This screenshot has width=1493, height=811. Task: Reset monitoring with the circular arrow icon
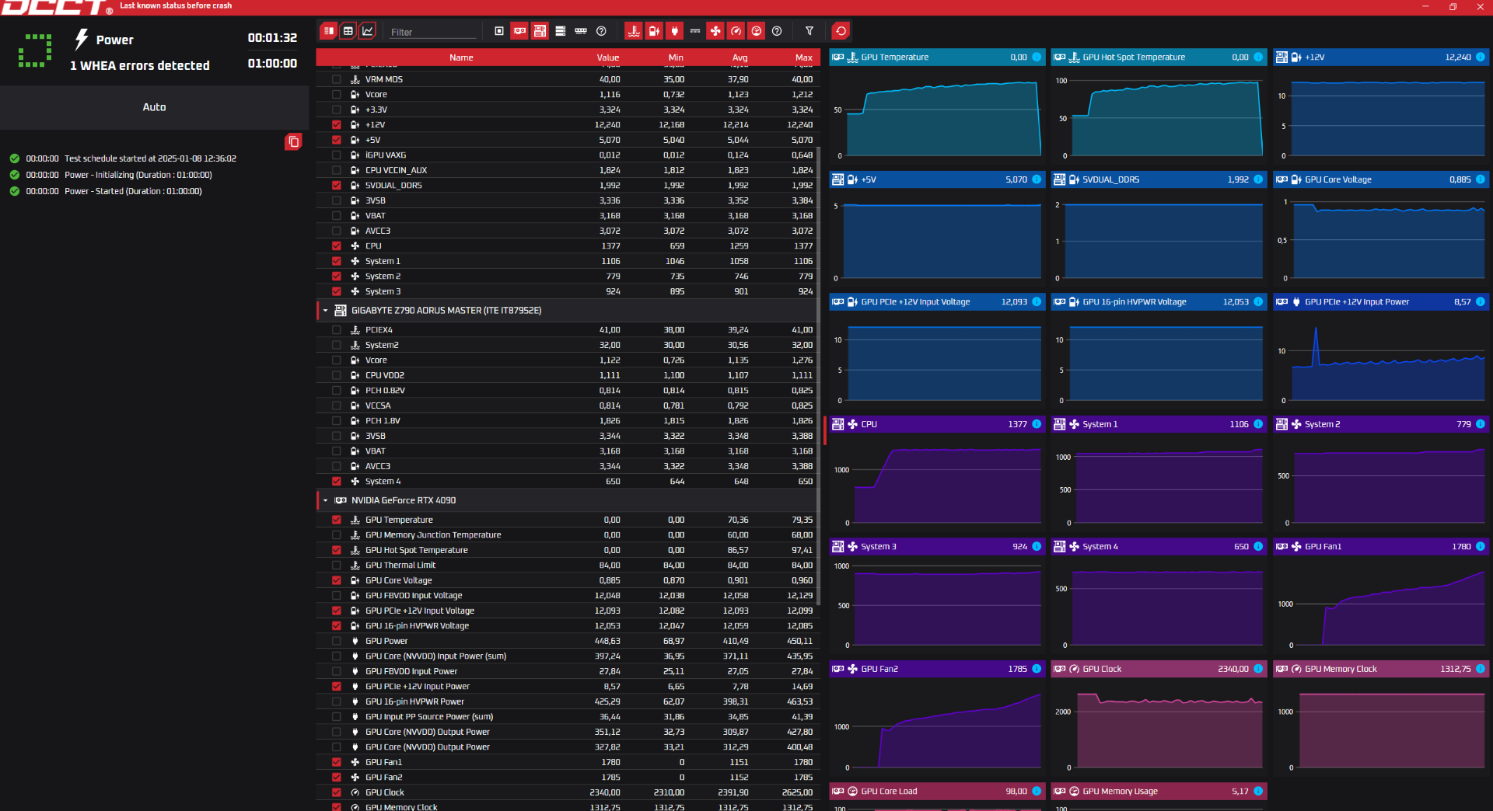coord(841,31)
